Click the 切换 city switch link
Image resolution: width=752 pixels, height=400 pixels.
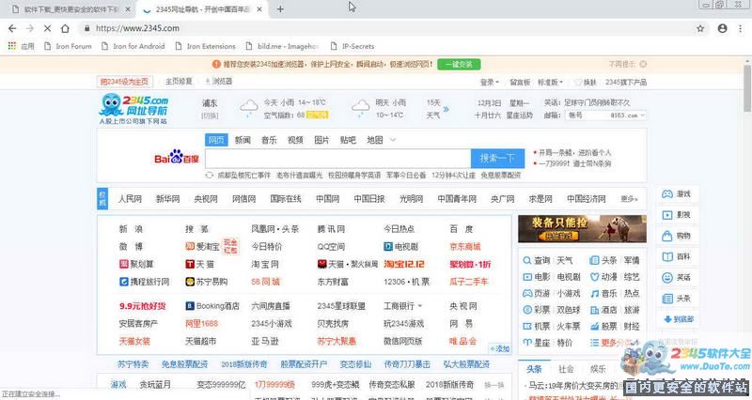pos(210,115)
